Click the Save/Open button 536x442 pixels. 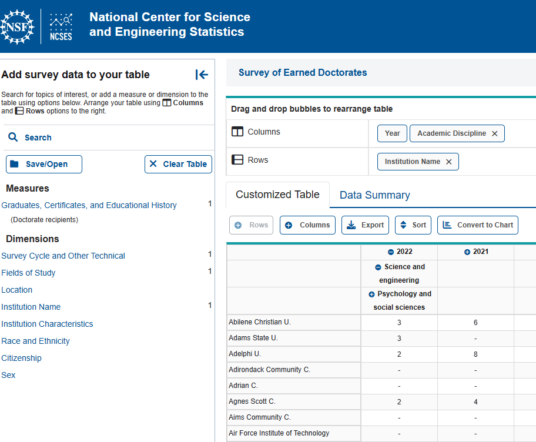pyautogui.click(x=44, y=164)
